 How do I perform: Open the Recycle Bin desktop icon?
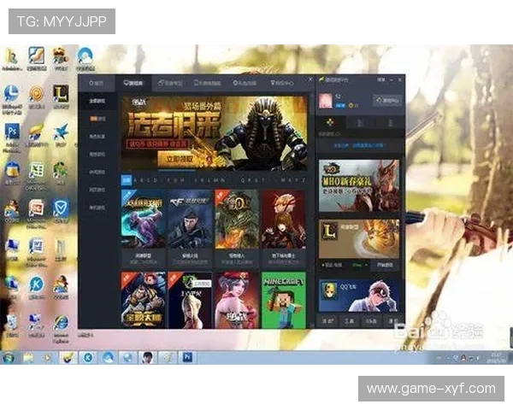[12, 322]
